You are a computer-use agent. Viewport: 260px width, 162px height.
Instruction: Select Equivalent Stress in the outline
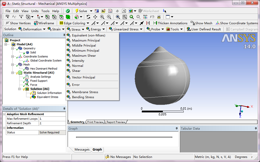point(48,97)
